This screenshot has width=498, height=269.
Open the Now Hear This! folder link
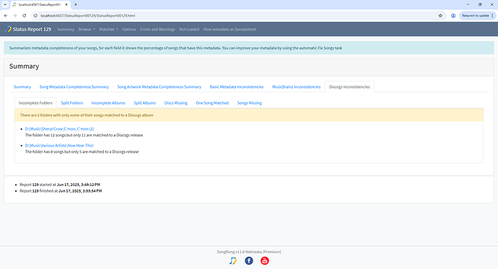coord(59,146)
